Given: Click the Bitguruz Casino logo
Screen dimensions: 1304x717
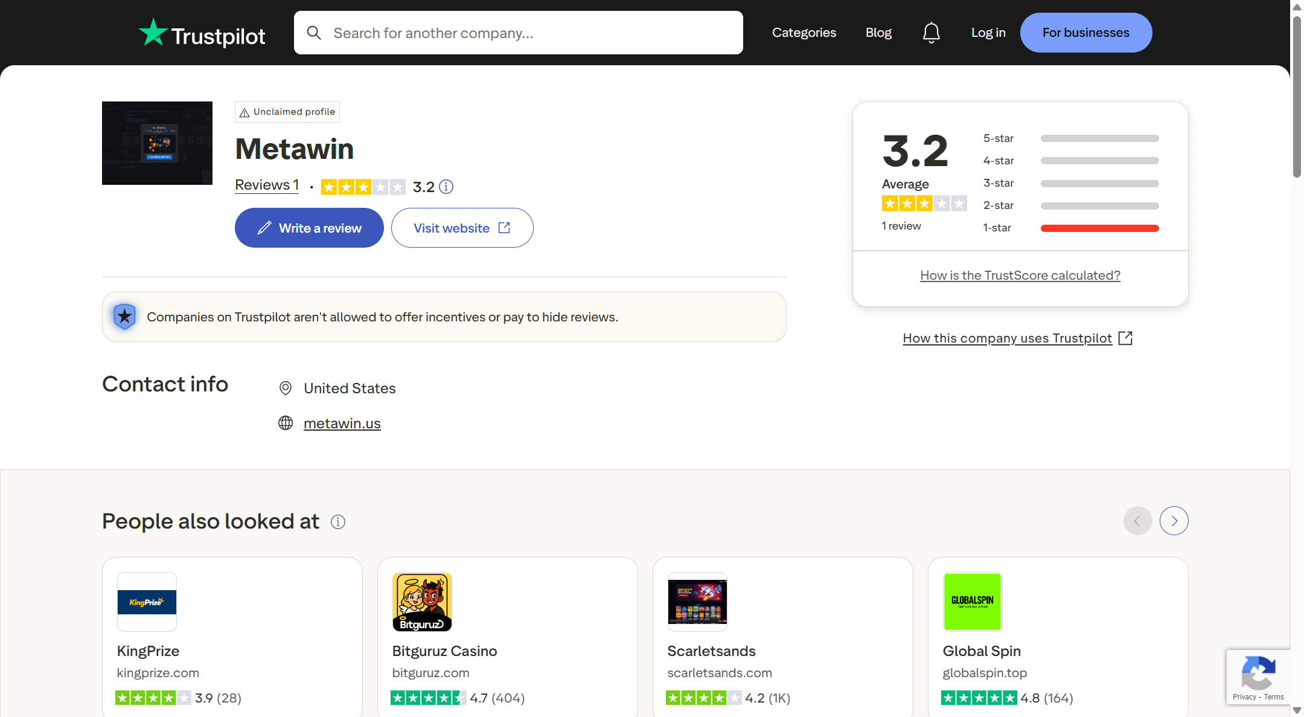Looking at the screenshot, I should coord(422,602).
